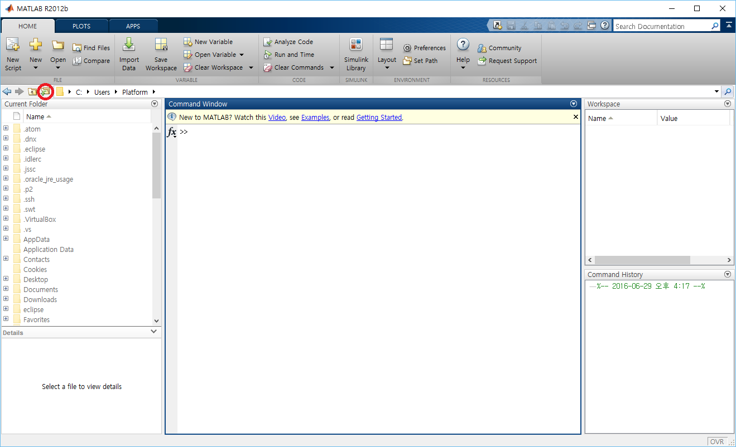The height and width of the screenshot is (447, 736).
Task: Open the Layout dropdown
Action: [387, 54]
